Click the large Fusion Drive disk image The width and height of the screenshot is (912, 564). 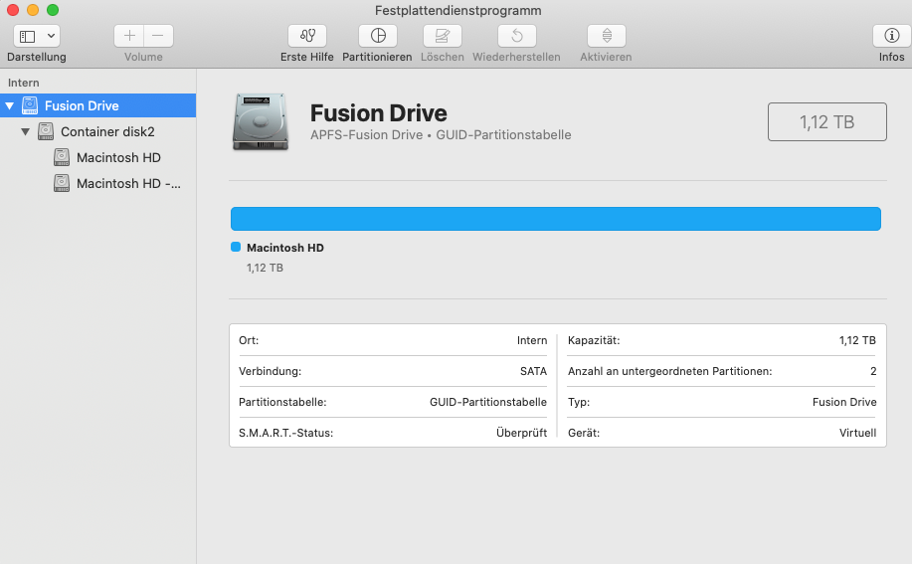(x=261, y=122)
